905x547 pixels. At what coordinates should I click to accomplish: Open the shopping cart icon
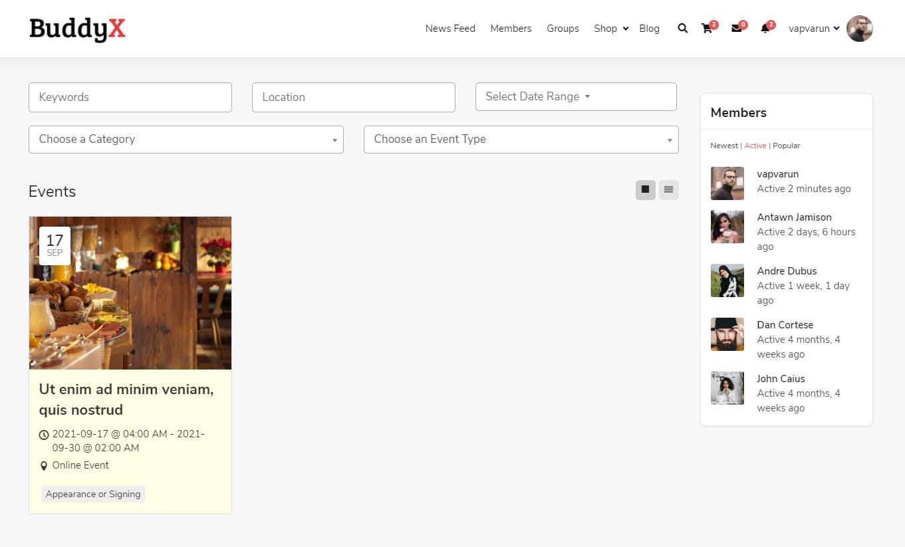707,29
